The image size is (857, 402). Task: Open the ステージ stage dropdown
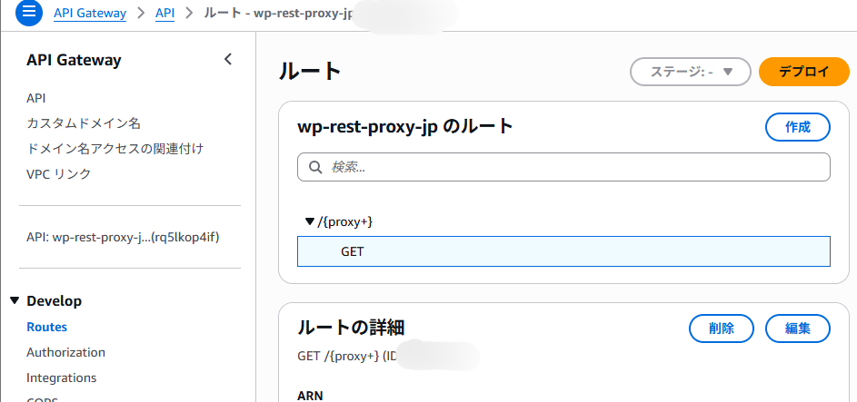pos(690,72)
